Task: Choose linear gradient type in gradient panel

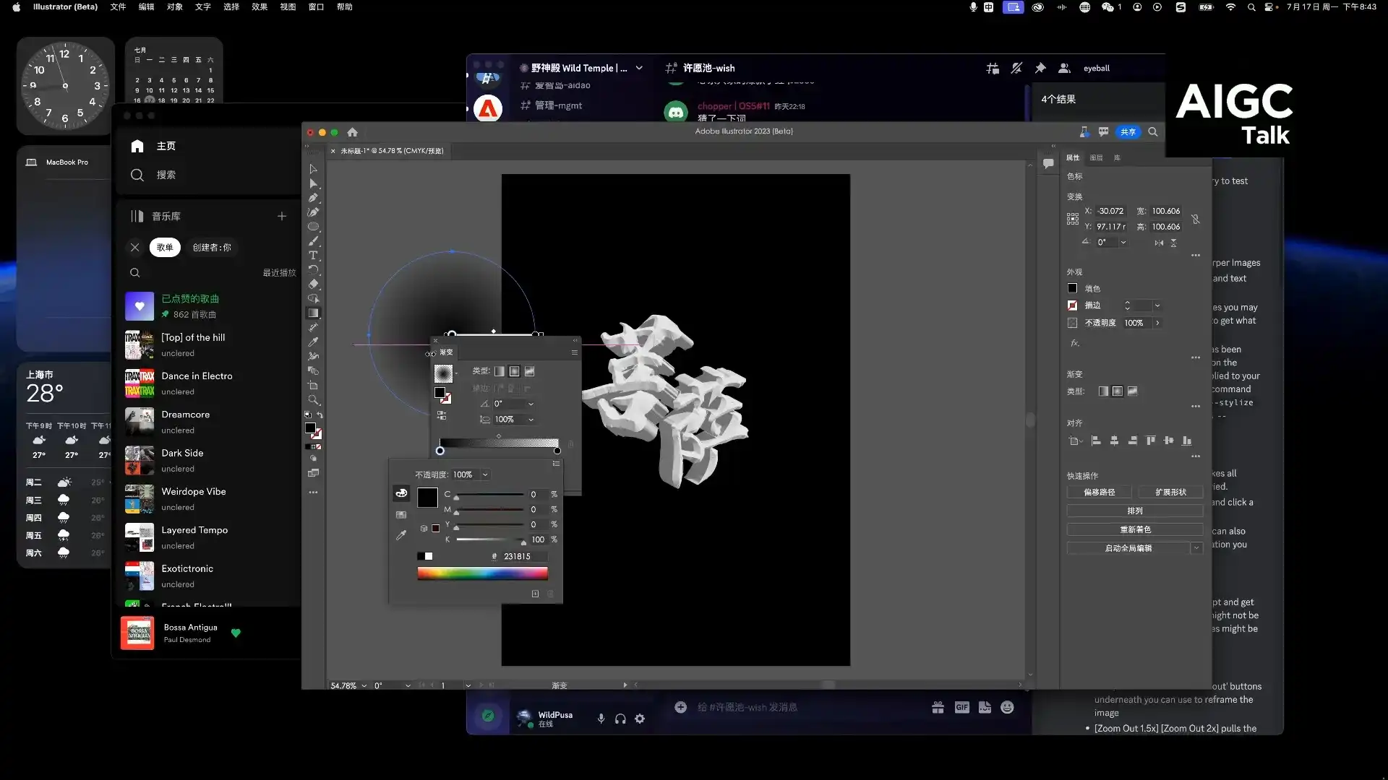Action: point(500,371)
